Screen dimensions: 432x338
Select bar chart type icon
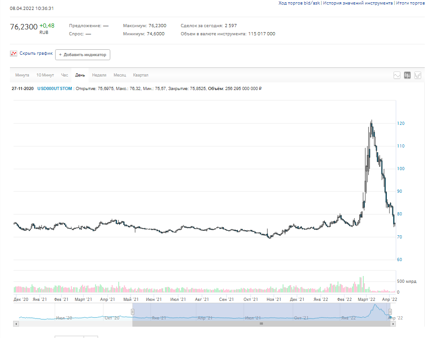[x=418, y=75]
